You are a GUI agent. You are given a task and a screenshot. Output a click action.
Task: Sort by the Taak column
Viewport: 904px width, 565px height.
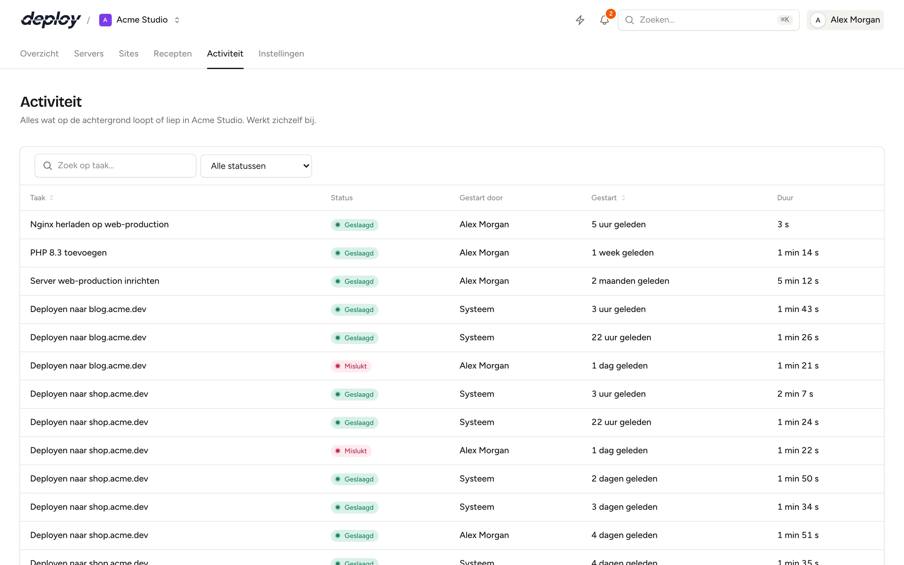(x=42, y=198)
